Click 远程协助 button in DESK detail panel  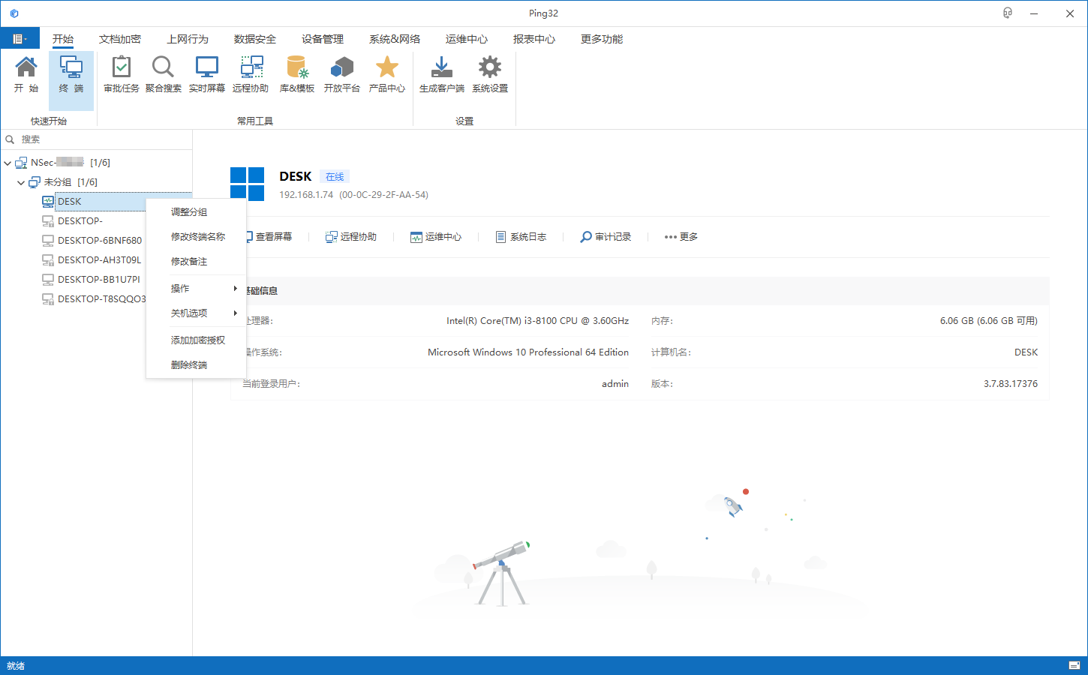click(x=351, y=236)
